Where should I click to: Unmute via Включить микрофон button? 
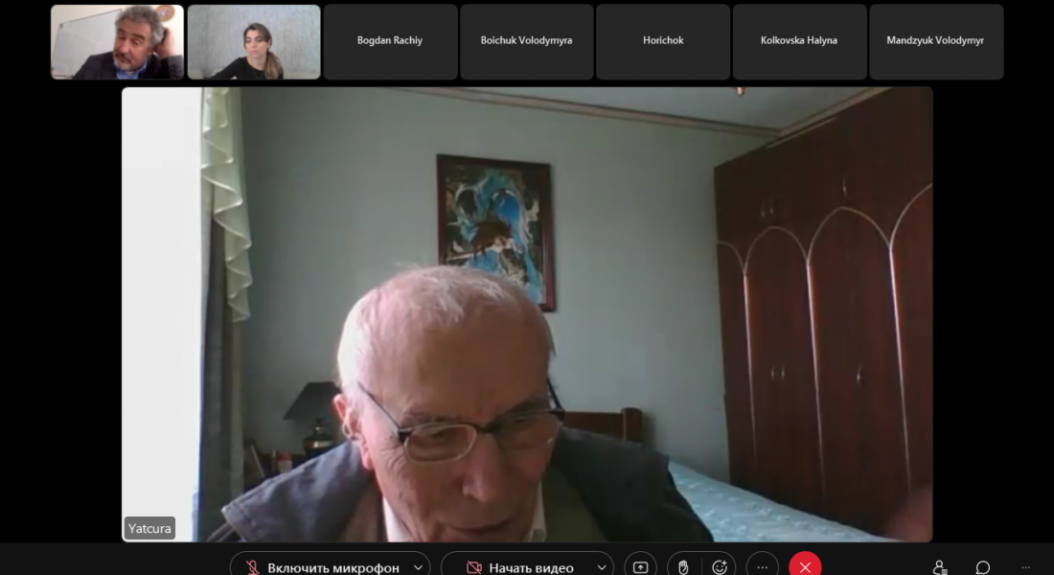coord(321,567)
